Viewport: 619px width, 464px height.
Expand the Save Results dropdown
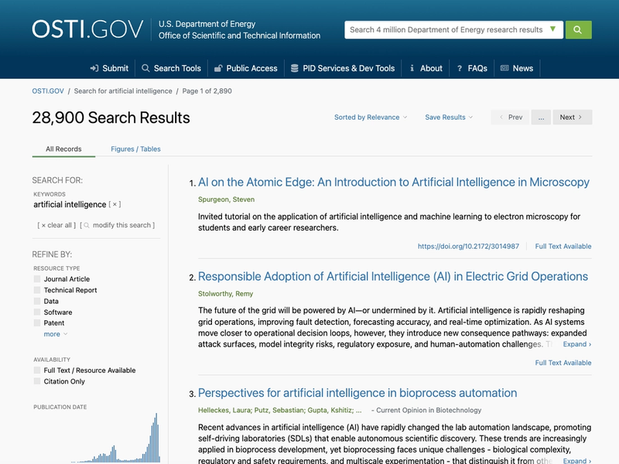tap(445, 117)
